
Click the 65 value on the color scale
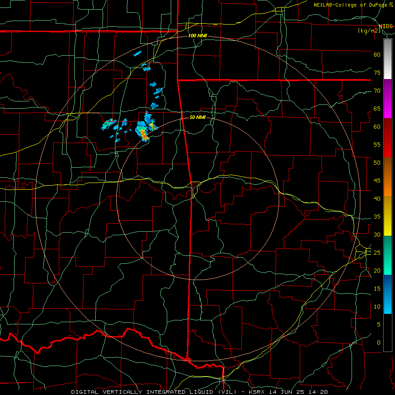(x=377, y=108)
